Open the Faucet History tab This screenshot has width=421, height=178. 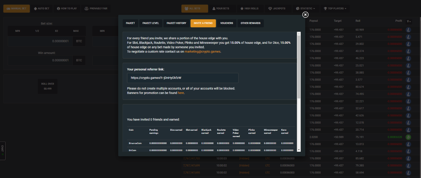click(x=176, y=23)
